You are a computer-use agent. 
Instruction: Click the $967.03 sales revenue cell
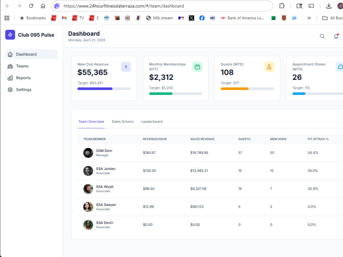(x=197, y=207)
